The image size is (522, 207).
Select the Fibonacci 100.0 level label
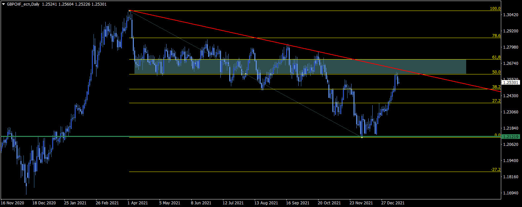click(495, 9)
